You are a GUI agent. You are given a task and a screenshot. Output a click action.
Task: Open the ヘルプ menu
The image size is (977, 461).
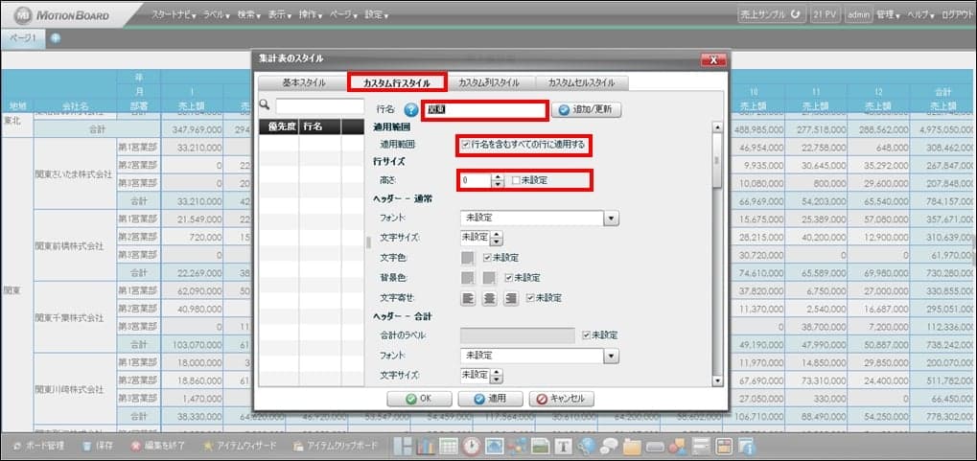point(920,15)
